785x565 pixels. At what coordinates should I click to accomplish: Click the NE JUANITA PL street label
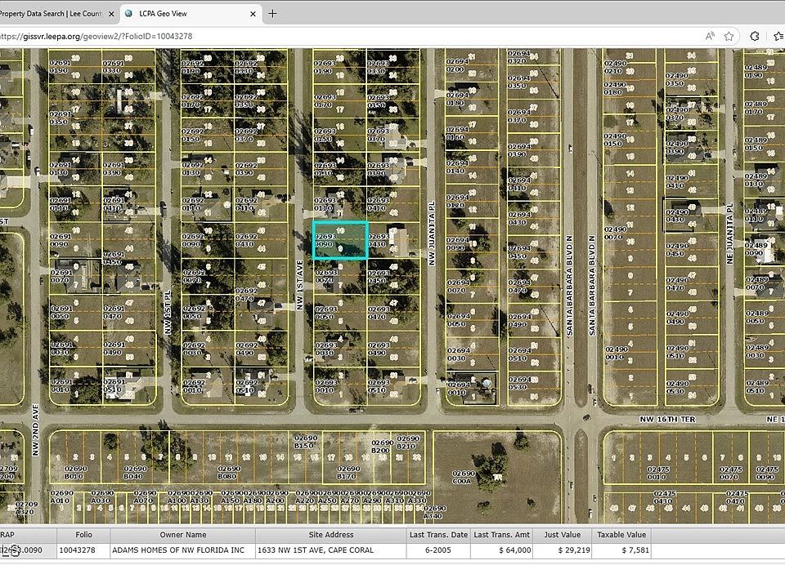[729, 233]
